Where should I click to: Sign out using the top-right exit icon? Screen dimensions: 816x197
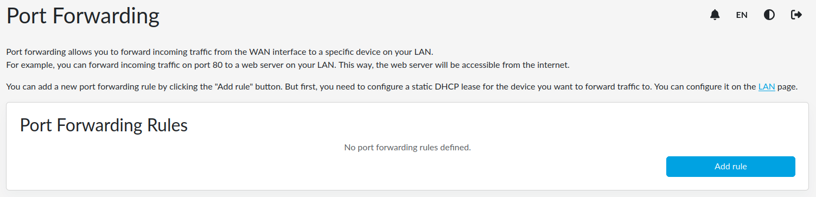796,15
